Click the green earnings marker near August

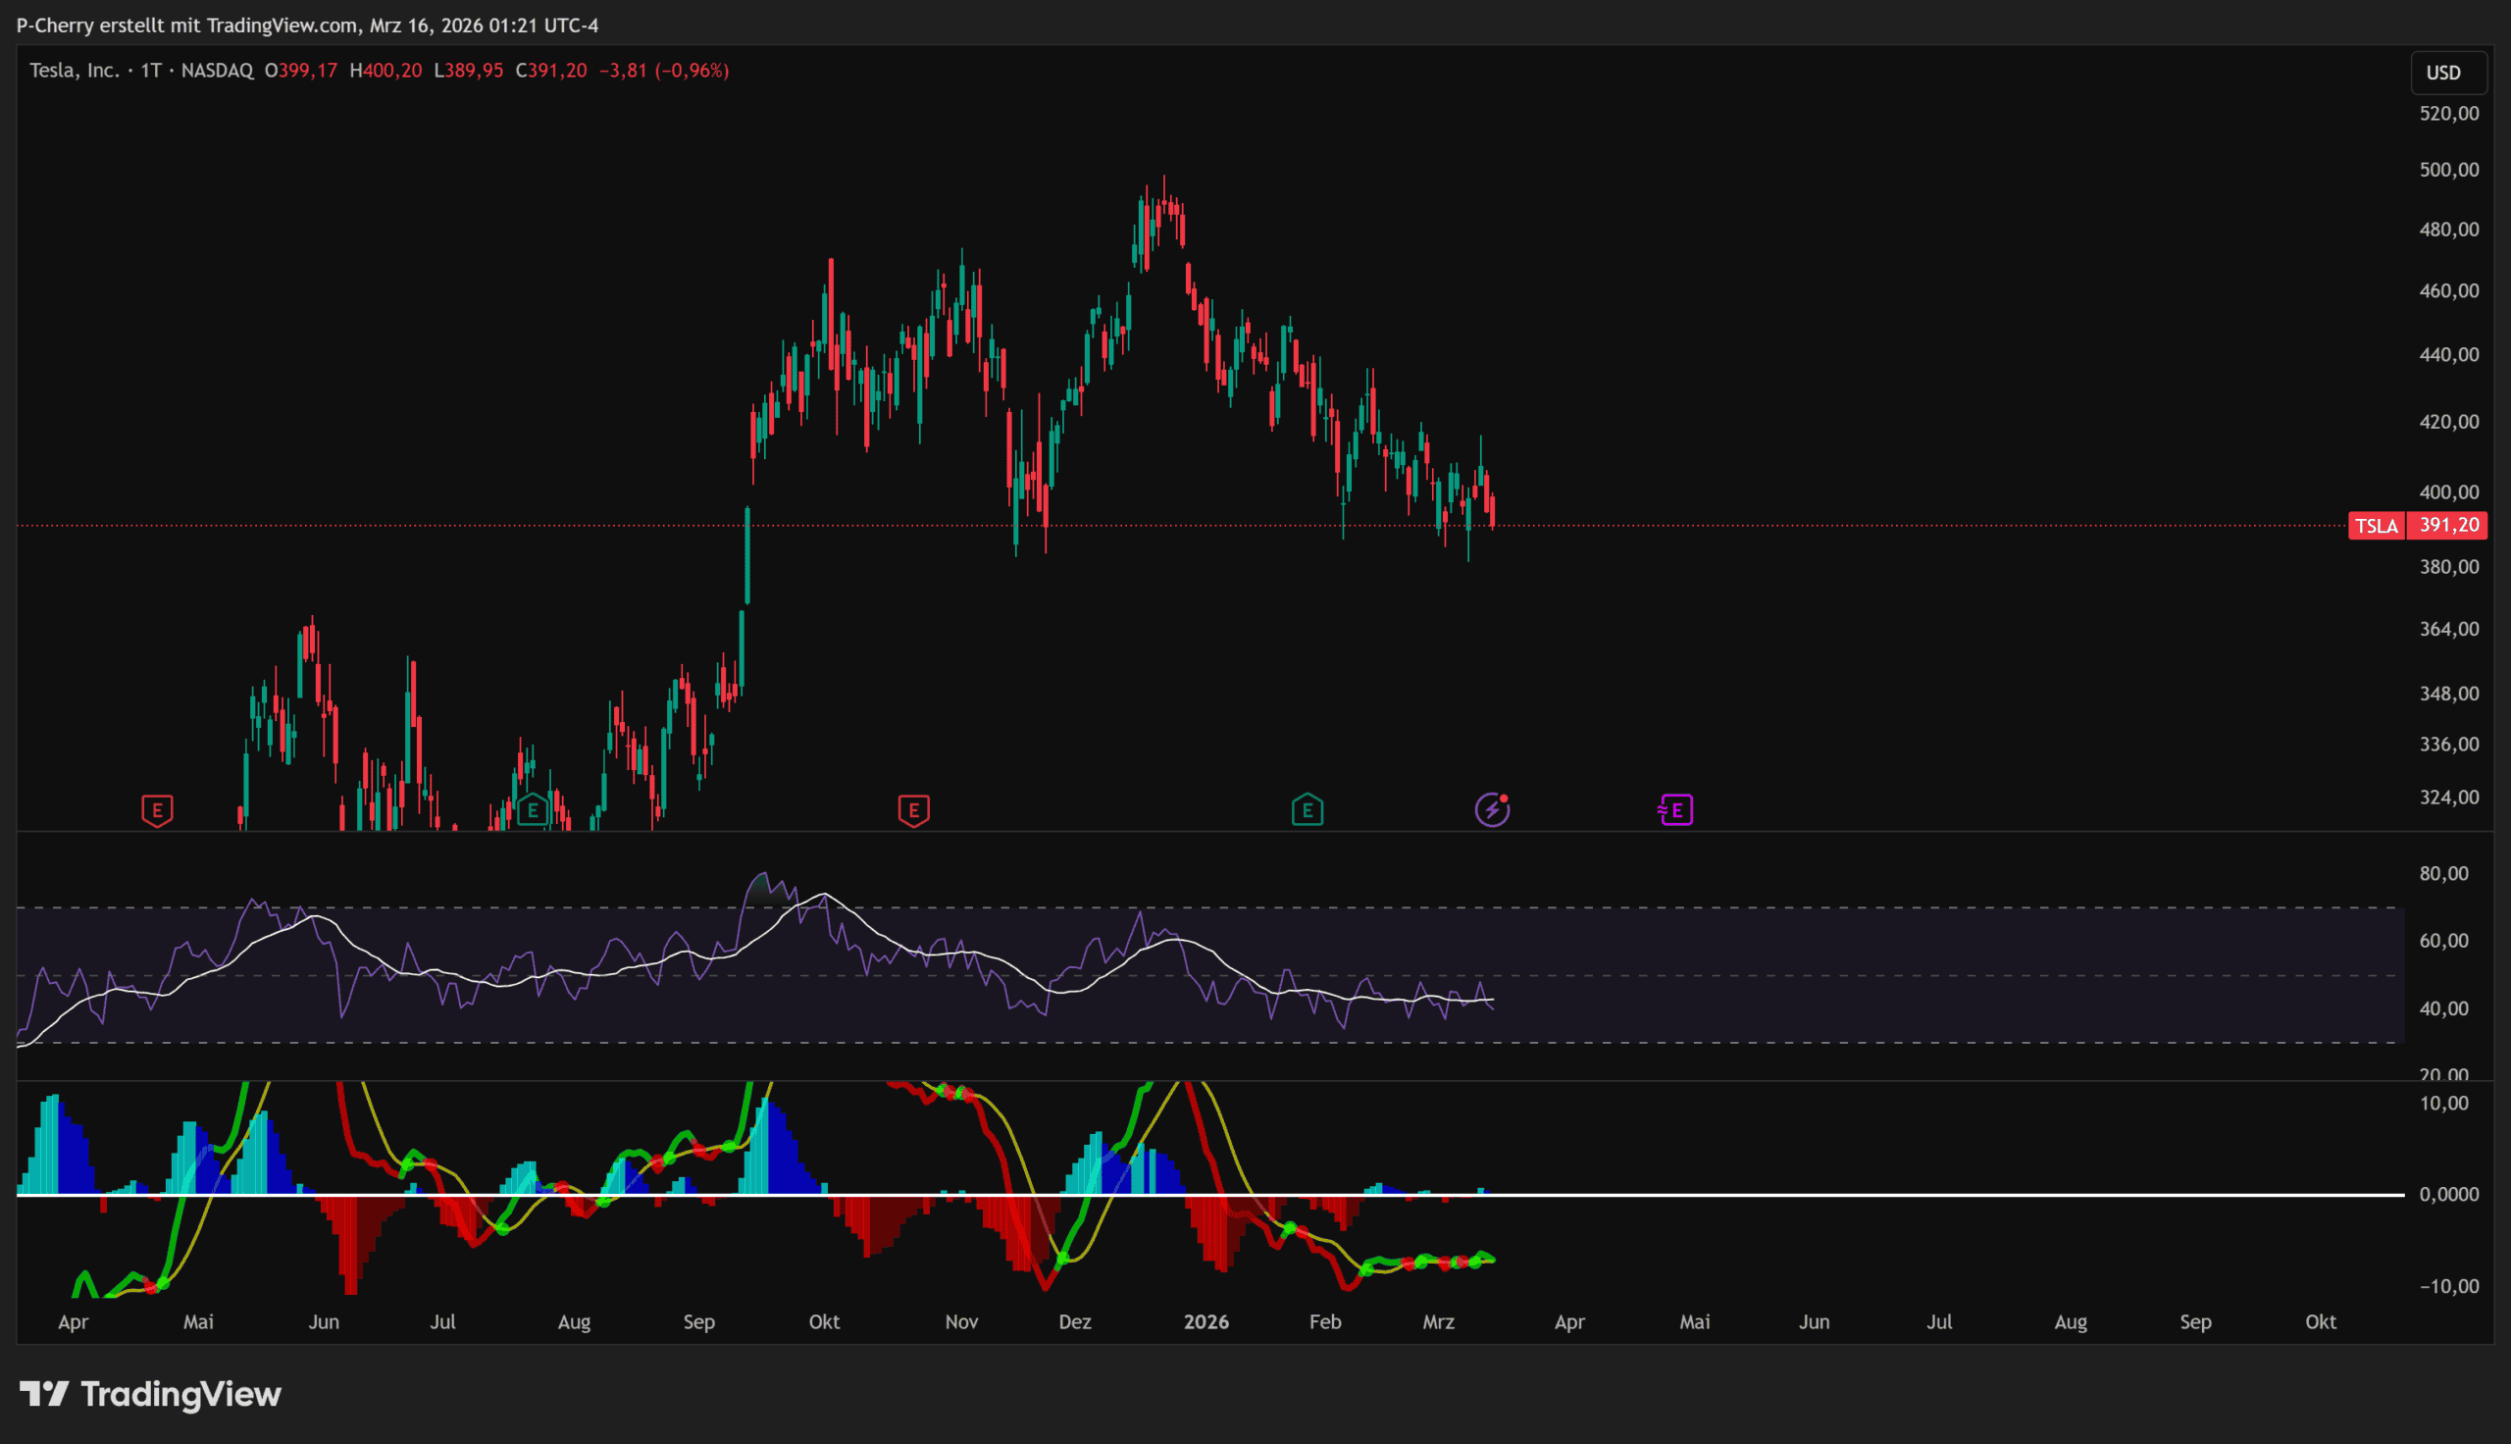point(533,810)
